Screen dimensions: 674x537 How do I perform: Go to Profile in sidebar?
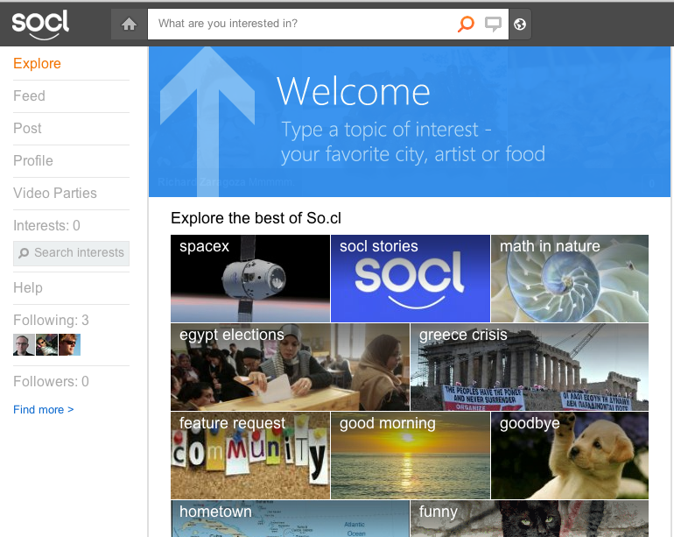point(33,161)
